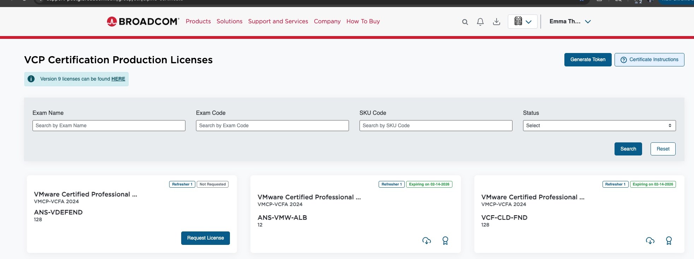694x259 pixels.
Task: Open the Solutions menu
Action: coord(230,21)
